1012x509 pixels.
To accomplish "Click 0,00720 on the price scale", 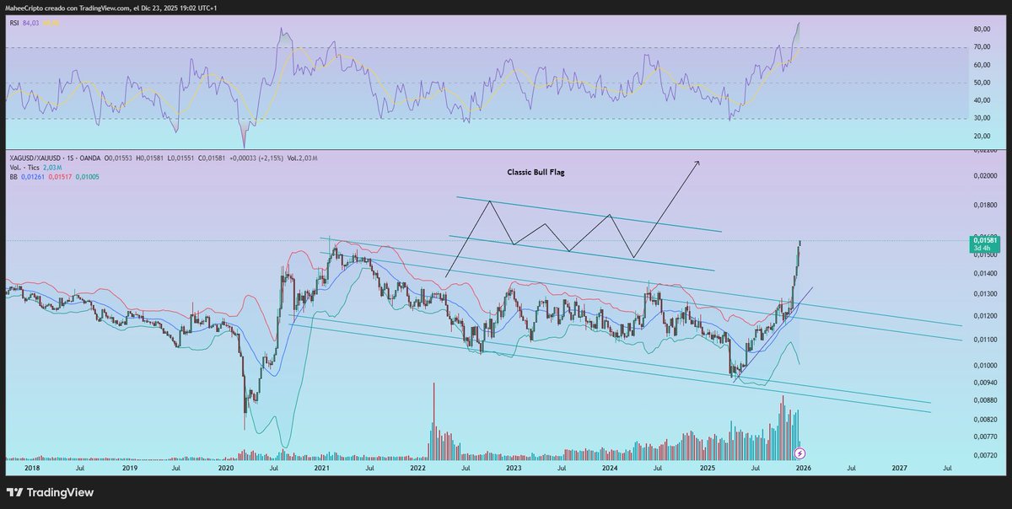I will [987, 455].
